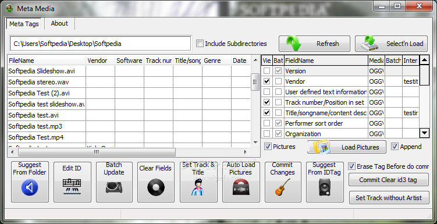The width and height of the screenshot is (437, 224).
Task: Sort by the Vendor column header
Action: tap(100, 61)
